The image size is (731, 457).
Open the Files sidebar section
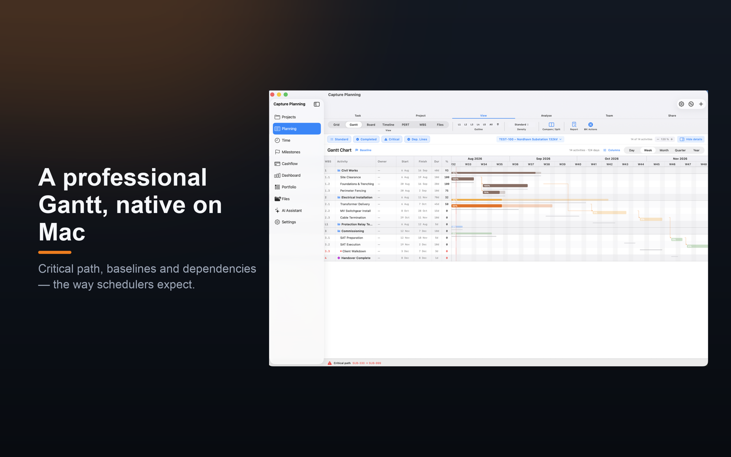(297, 199)
